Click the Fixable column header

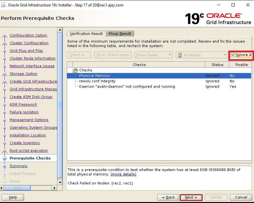241,65
